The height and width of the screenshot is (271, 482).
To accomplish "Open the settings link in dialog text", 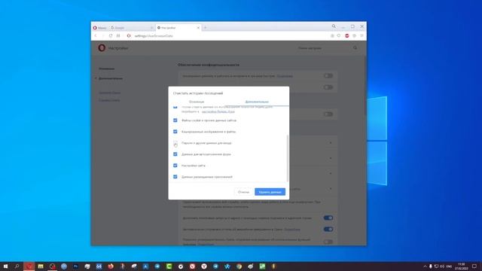I will (x=218, y=111).
